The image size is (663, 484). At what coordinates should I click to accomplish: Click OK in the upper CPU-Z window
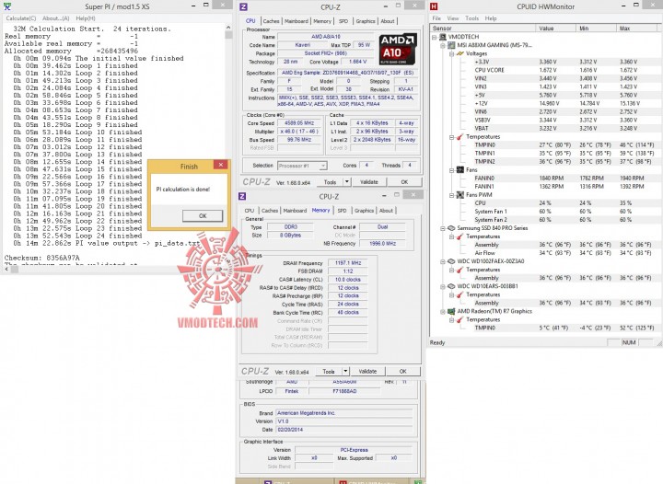pos(404,182)
